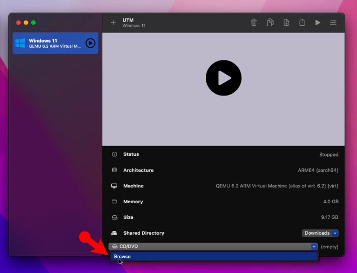Choose Browse from the CD/DVD menu
357x273 pixels.
[x=214, y=256]
